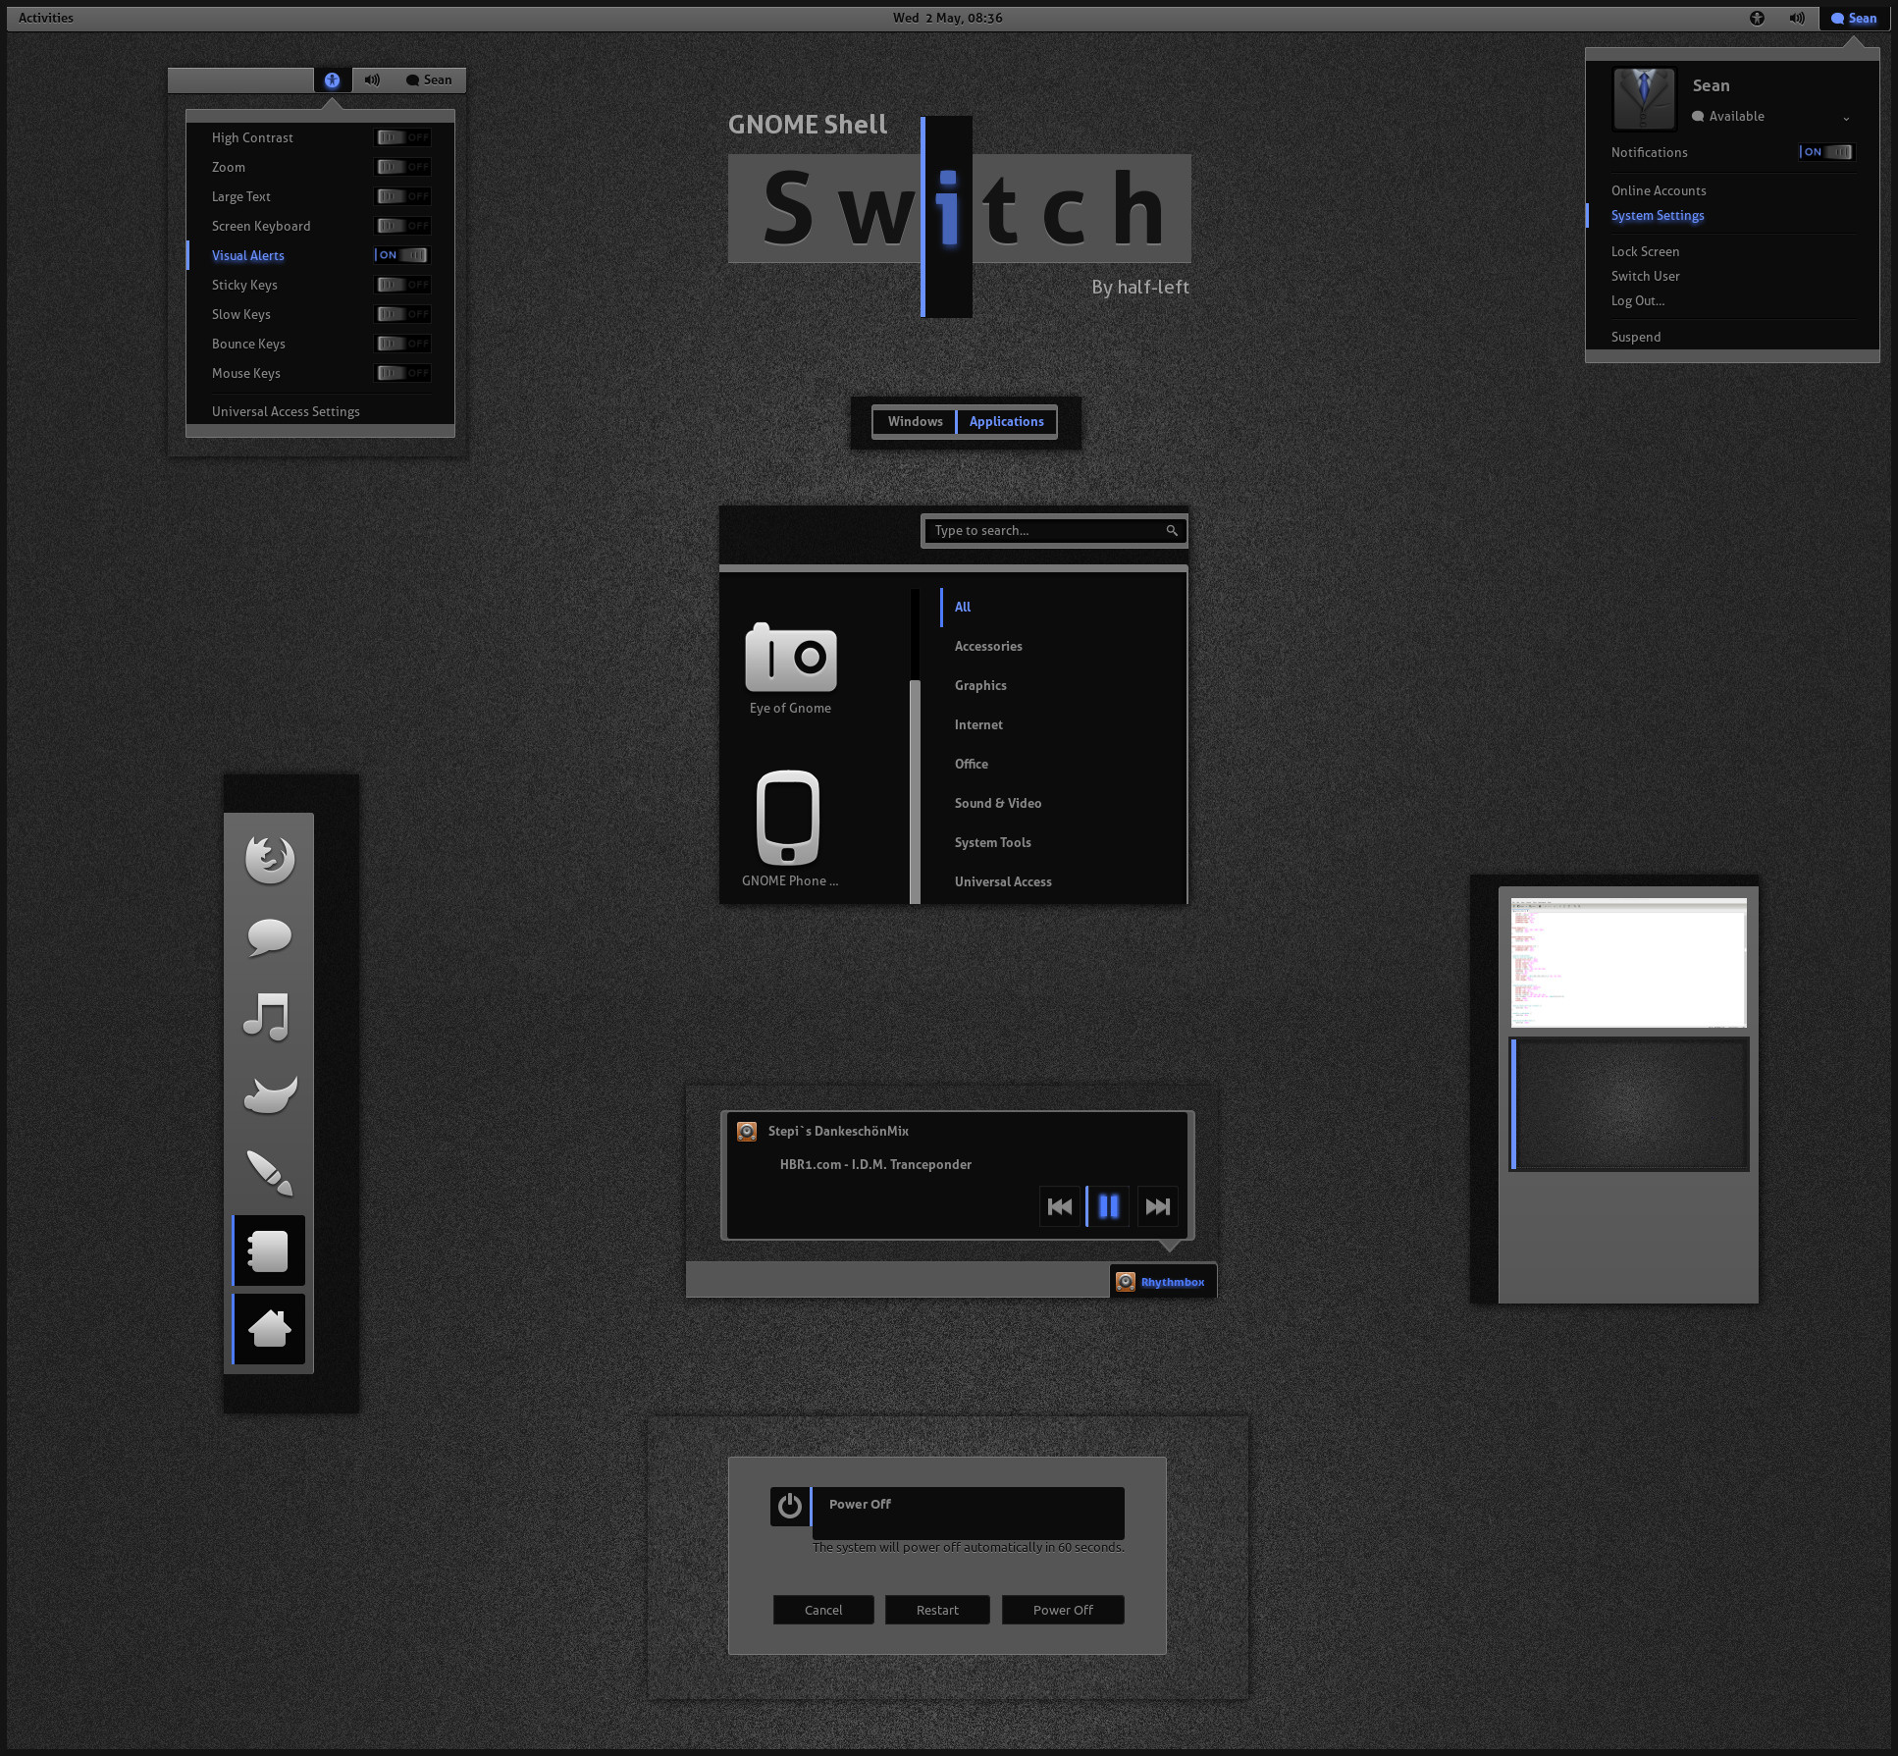1898x1756 pixels.
Task: Skip to next track in notification
Action: click(x=1158, y=1206)
